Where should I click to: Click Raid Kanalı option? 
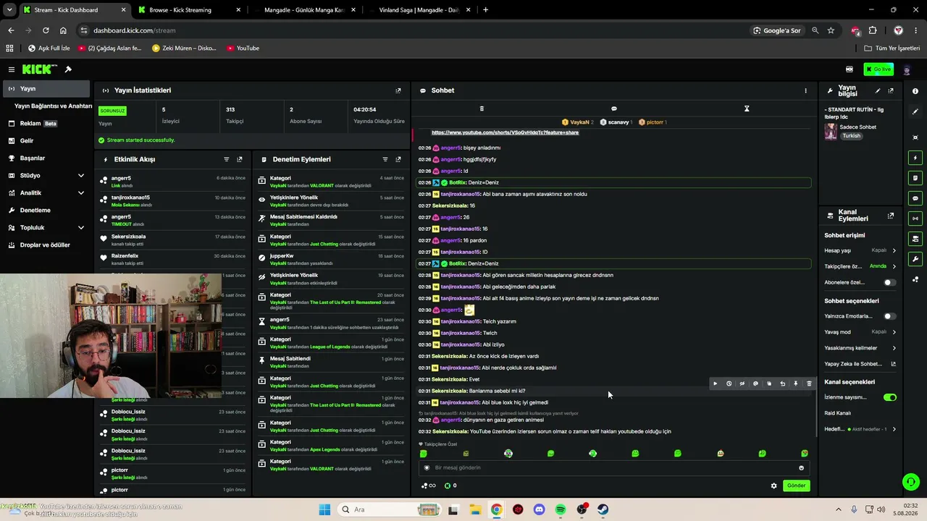pos(838,413)
